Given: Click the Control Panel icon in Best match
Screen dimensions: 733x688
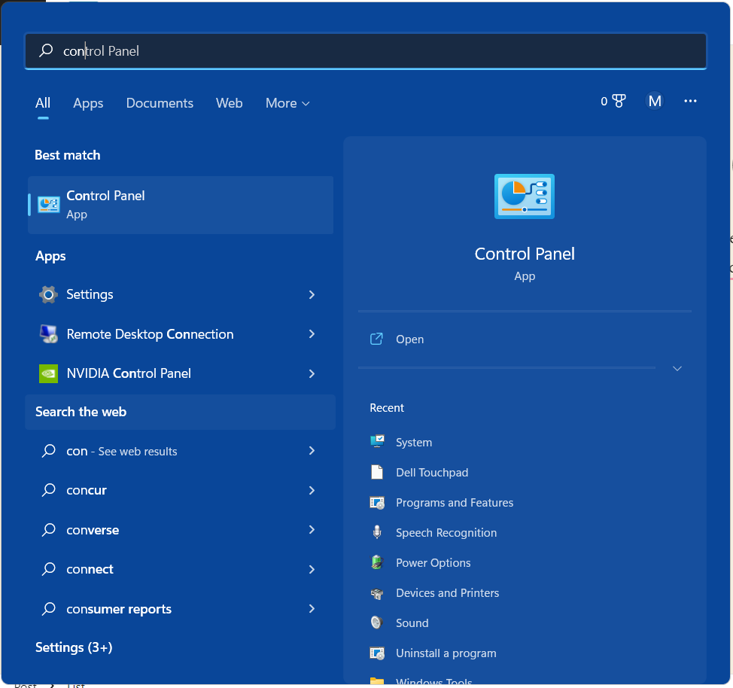Looking at the screenshot, I should pyautogui.click(x=49, y=205).
